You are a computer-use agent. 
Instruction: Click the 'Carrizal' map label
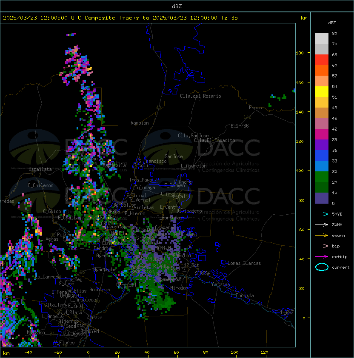point(126,285)
